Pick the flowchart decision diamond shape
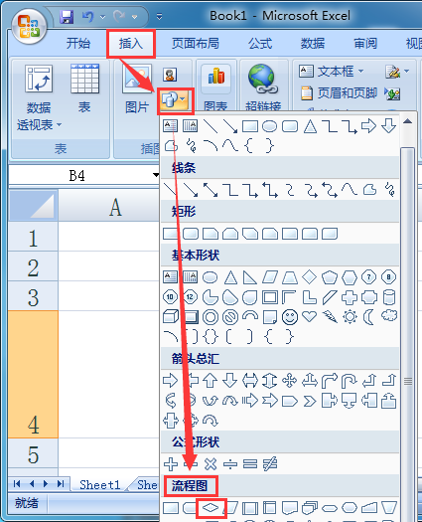The width and height of the screenshot is (422, 522). (211, 508)
